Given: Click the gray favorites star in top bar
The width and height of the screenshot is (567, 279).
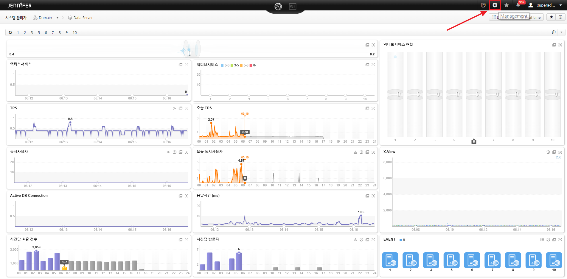Looking at the screenshot, I should point(507,5).
